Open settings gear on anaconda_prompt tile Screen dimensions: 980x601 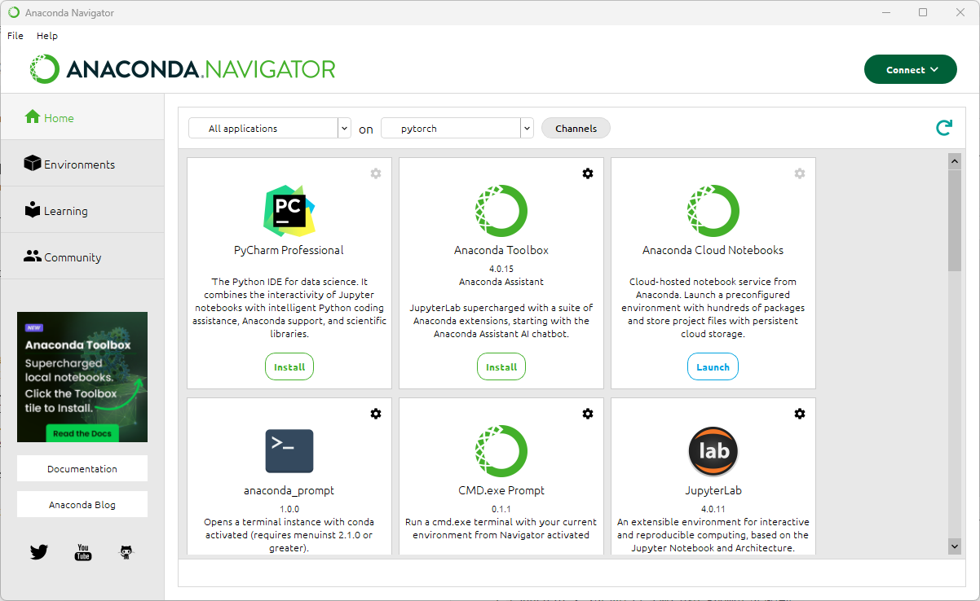pyautogui.click(x=376, y=414)
